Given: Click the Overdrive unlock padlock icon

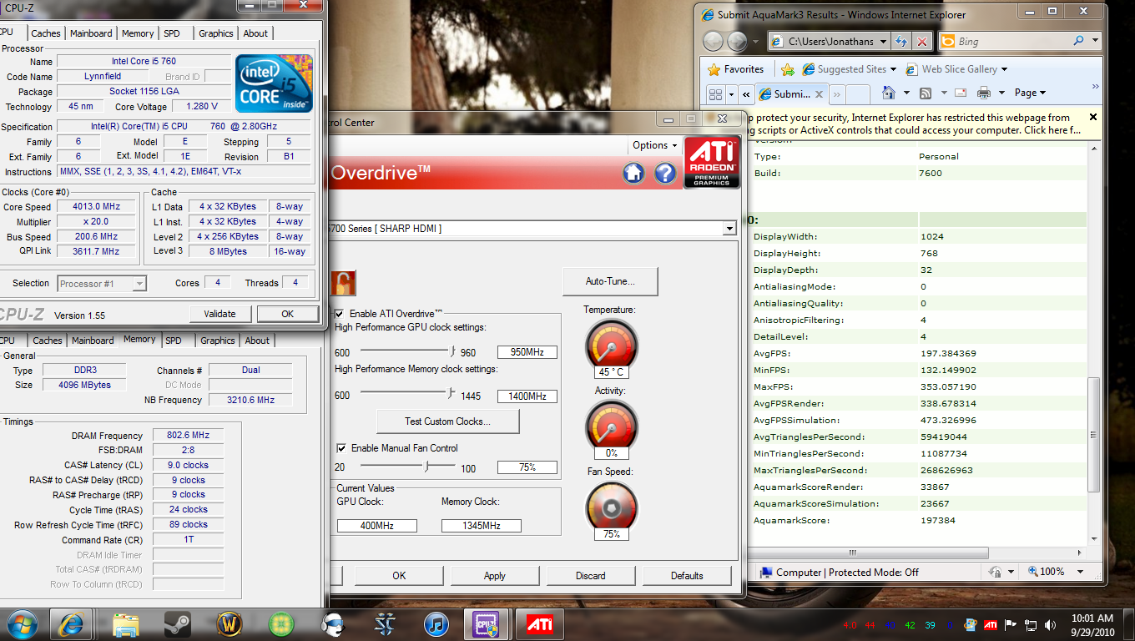Looking at the screenshot, I should (x=343, y=282).
